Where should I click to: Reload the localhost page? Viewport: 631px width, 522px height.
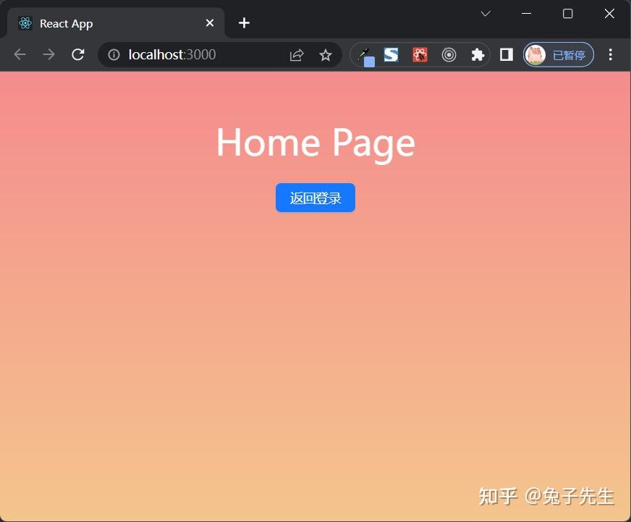pyautogui.click(x=78, y=54)
